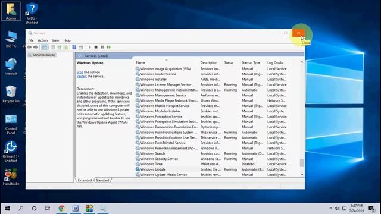This screenshot has width=381, height=214.
Task: Toggle the Show/Hide Action Pane toolbar icon
Action: pos(81,47)
